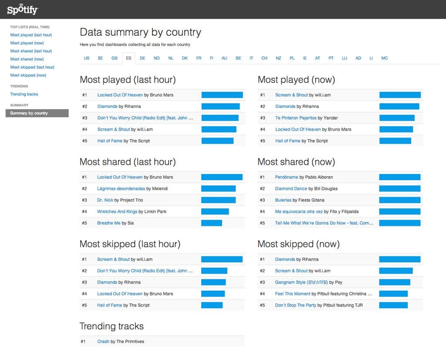Select the IT country tab
Viewport: 446px width, 352px height.
250,58
